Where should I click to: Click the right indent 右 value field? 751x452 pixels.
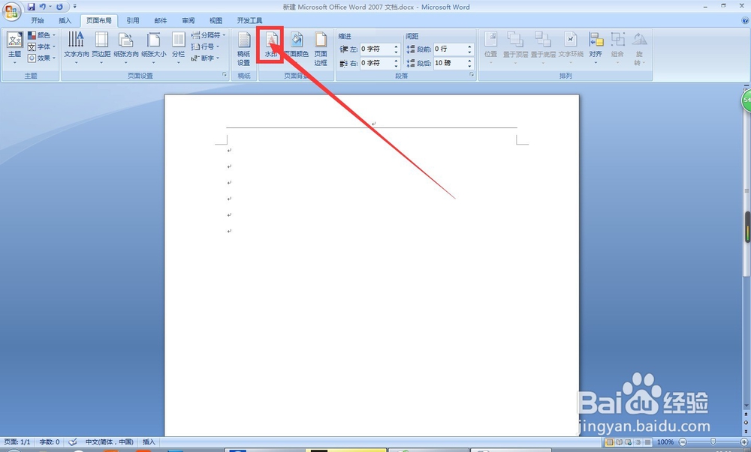pyautogui.click(x=376, y=63)
